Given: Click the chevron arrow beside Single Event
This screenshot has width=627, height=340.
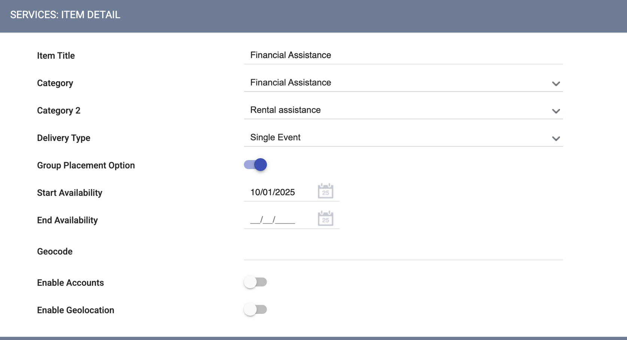Looking at the screenshot, I should coord(556,138).
